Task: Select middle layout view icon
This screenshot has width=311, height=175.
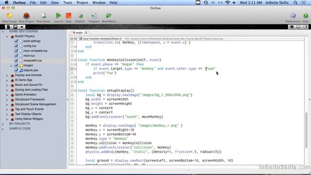Action: (298, 27)
